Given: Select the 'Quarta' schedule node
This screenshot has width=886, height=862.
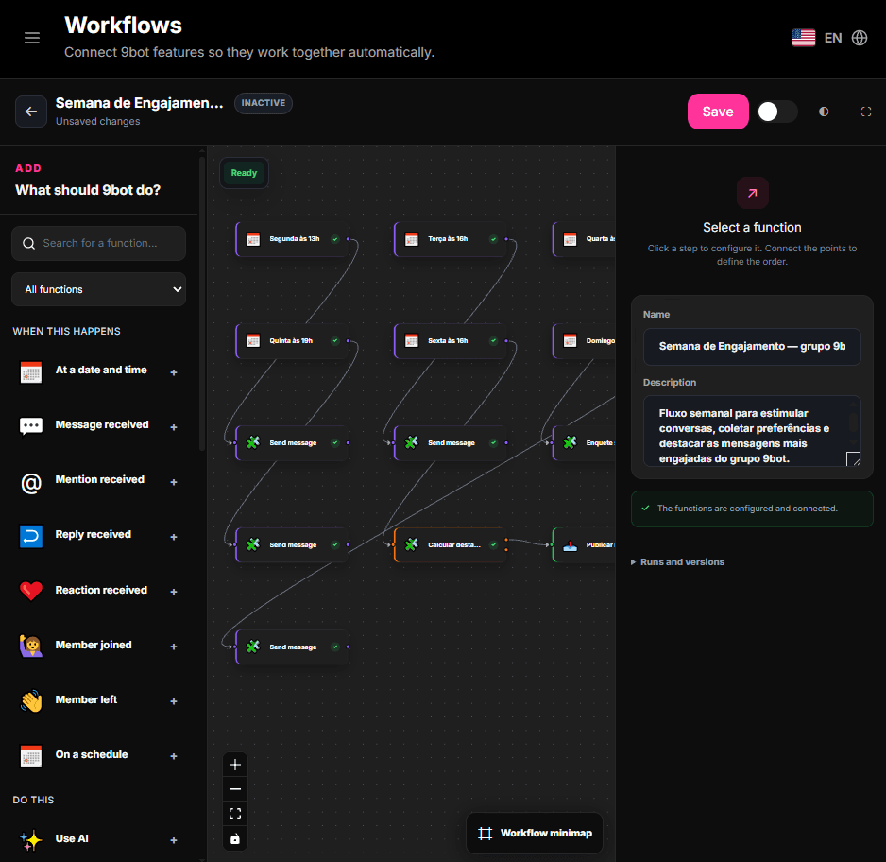Looking at the screenshot, I should 585,239.
